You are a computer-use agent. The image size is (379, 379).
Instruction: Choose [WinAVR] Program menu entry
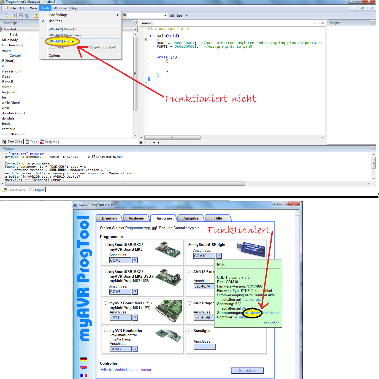pyautogui.click(x=80, y=41)
